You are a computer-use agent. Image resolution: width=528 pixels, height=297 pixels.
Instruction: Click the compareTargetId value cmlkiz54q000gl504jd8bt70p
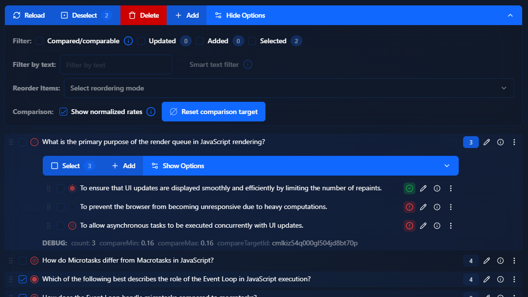click(315, 243)
